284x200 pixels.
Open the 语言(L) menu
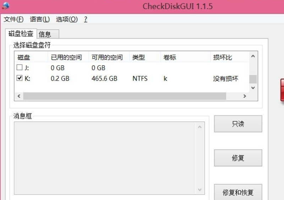40,19
